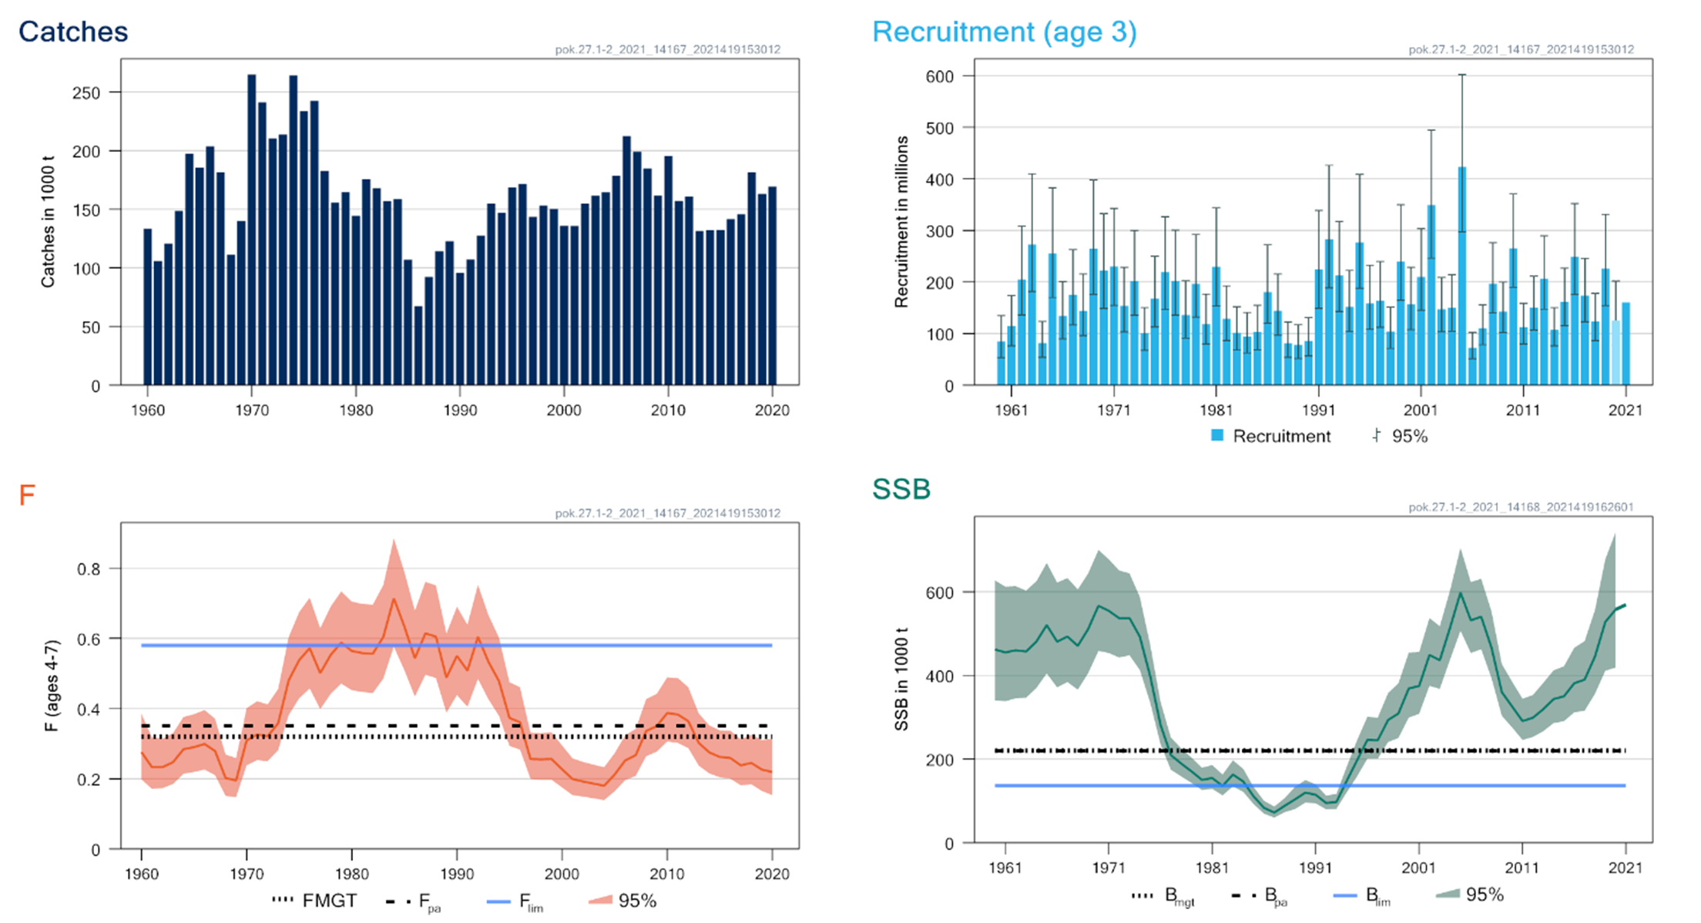
Task: Click the light blue 2020 Recruitment bar
Action: click(1616, 353)
